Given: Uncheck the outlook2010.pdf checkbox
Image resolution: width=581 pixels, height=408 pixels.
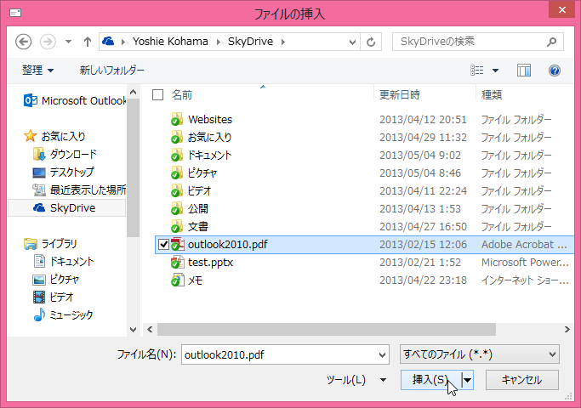Looking at the screenshot, I should coord(163,244).
